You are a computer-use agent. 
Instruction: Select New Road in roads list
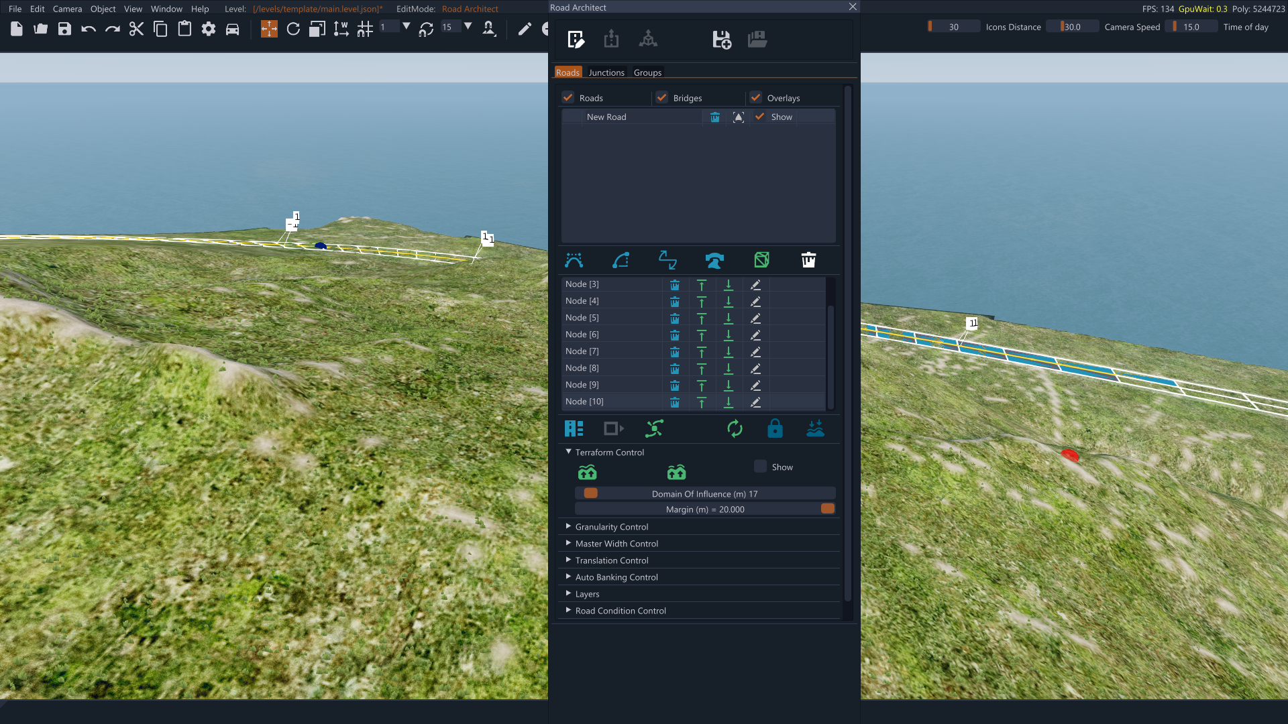(x=606, y=117)
